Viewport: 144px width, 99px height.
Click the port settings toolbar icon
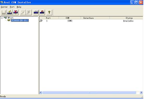point(36,12)
